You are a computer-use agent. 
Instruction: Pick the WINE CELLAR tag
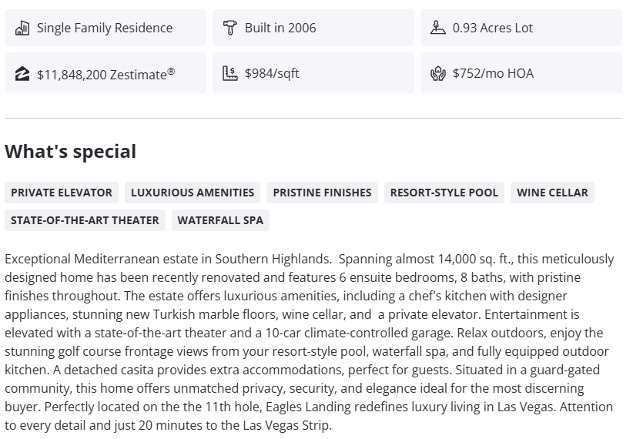click(x=552, y=193)
